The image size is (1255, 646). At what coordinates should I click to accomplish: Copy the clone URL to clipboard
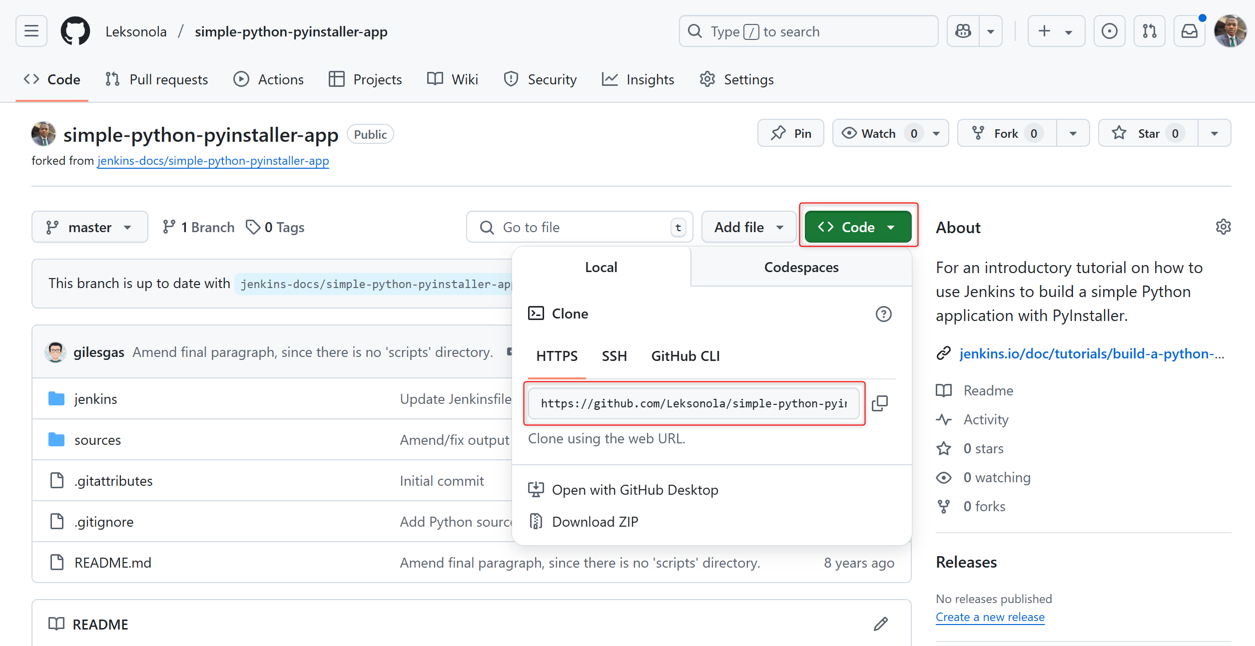[880, 403]
